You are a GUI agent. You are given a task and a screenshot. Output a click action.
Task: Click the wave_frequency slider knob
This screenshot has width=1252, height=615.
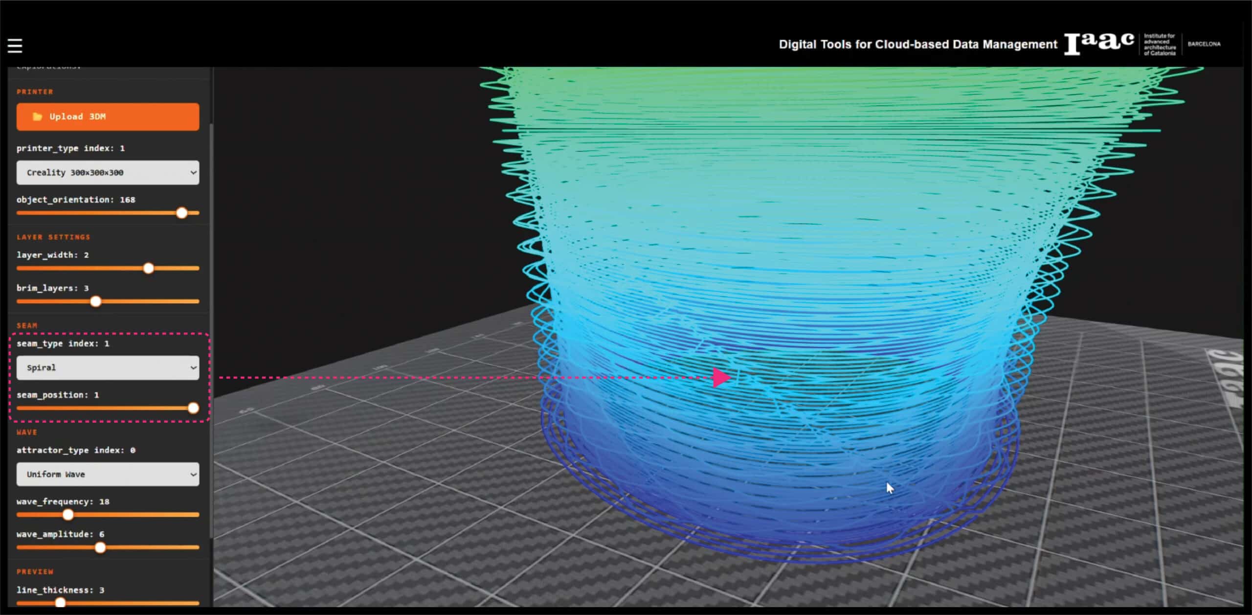[68, 515]
